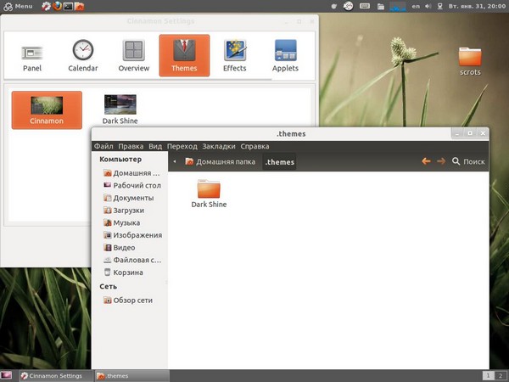Open the Закладки menu

coord(218,146)
